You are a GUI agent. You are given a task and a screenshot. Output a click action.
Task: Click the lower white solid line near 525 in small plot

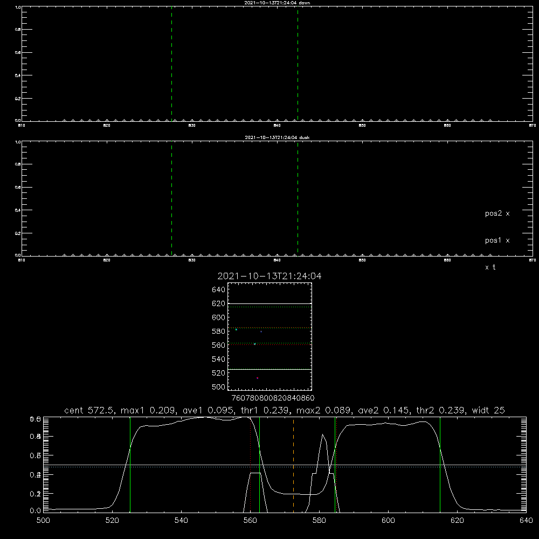269,369
